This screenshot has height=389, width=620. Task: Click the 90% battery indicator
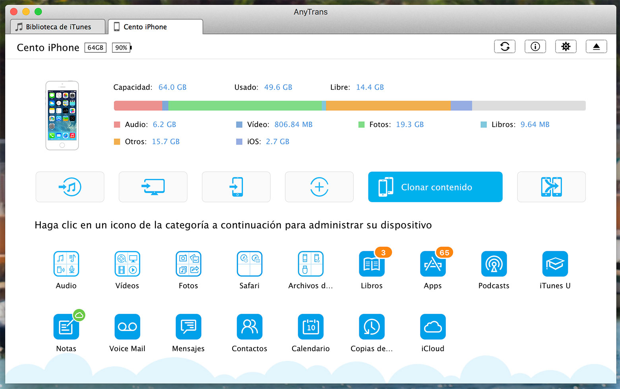pyautogui.click(x=122, y=48)
